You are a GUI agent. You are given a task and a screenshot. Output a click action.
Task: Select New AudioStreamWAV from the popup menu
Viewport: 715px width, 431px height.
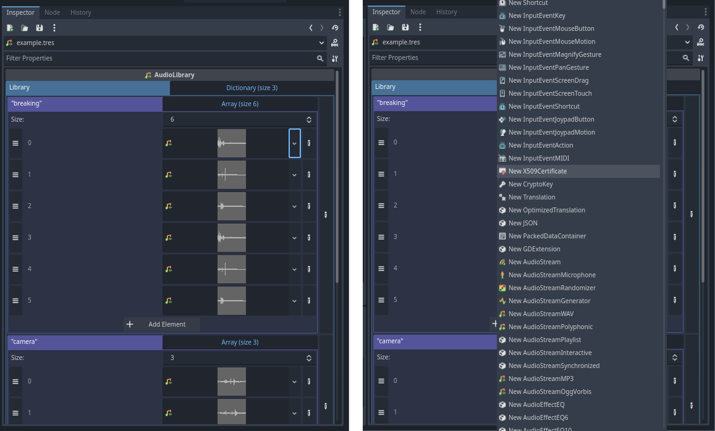541,314
